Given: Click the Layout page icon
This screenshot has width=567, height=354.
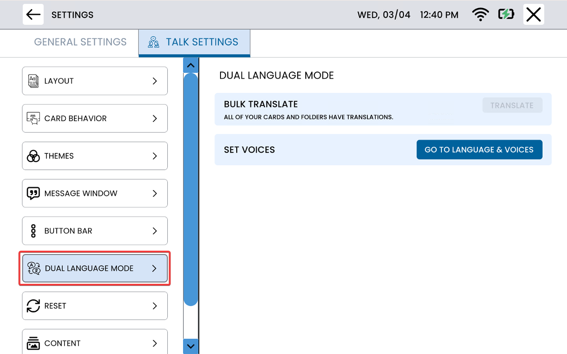Looking at the screenshot, I should point(33,81).
